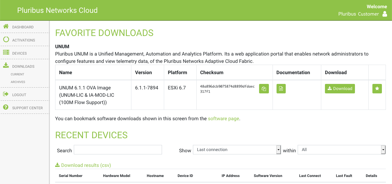Sort by Software Version column header
Image resolution: width=392 pixels, height=184 pixels.
click(268, 176)
